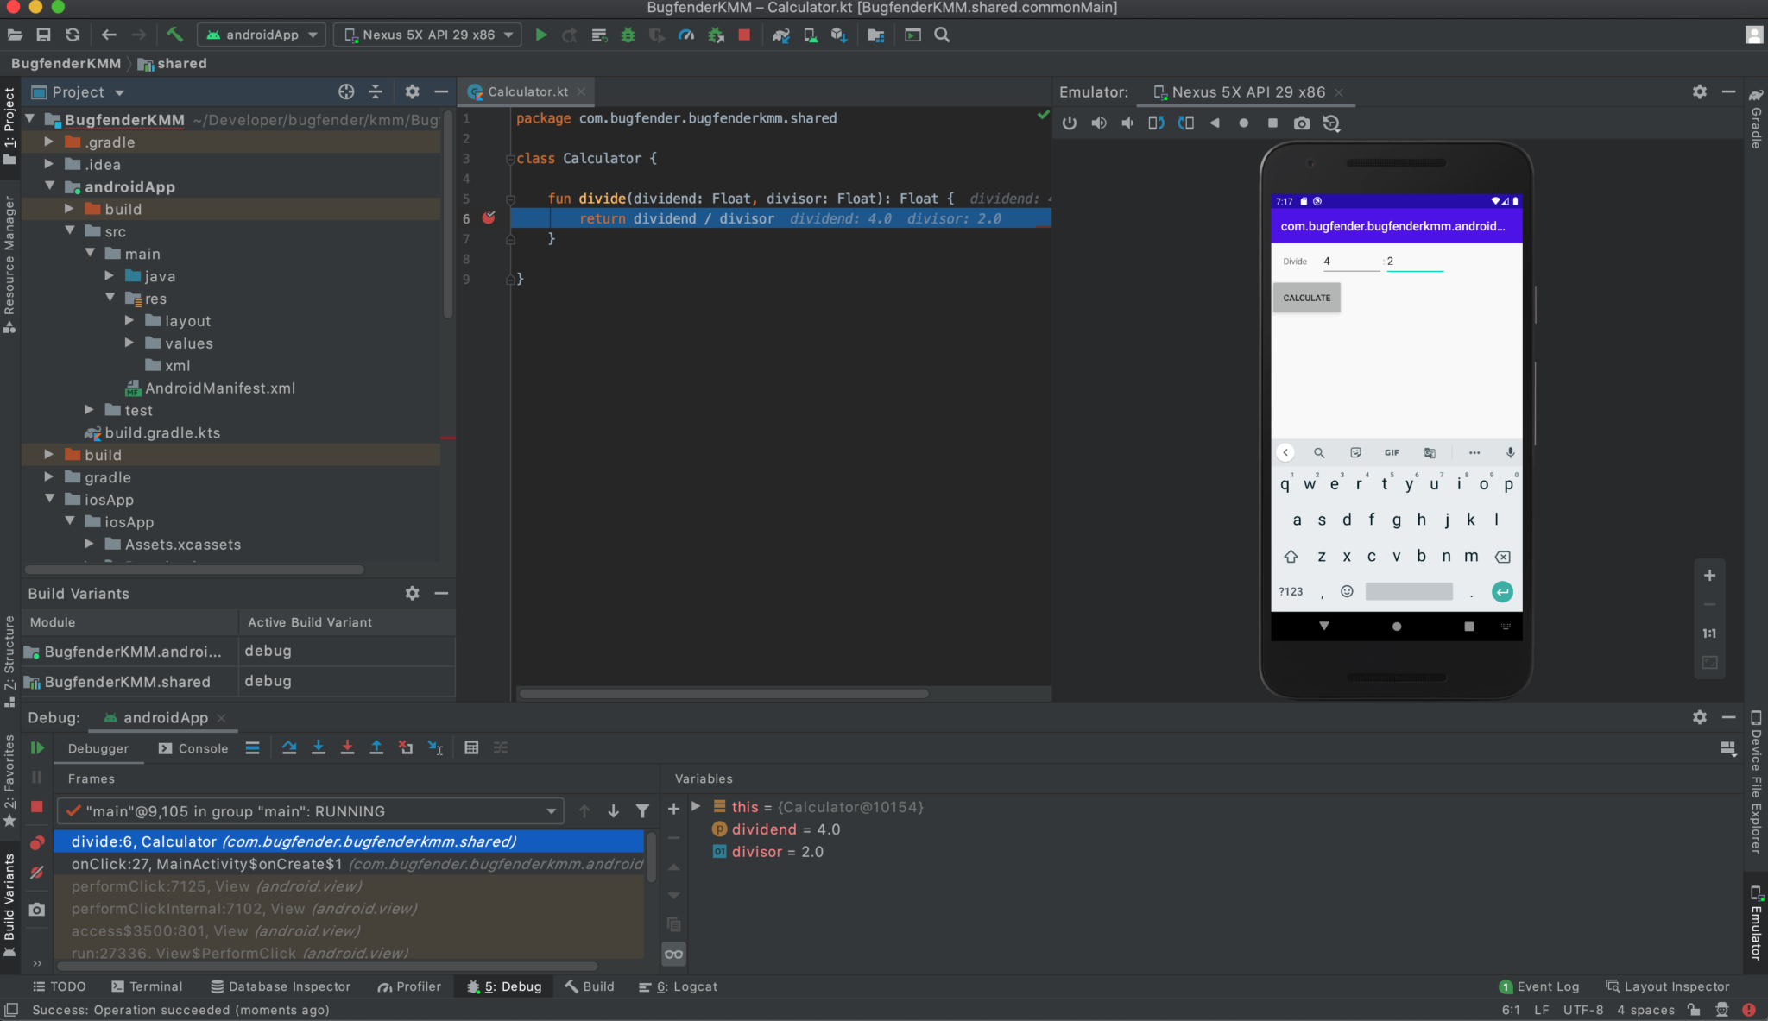This screenshot has height=1021, width=1768.
Task: Power off the emulator
Action: (x=1070, y=123)
